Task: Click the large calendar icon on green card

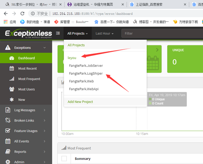Action: click(x=153, y=63)
